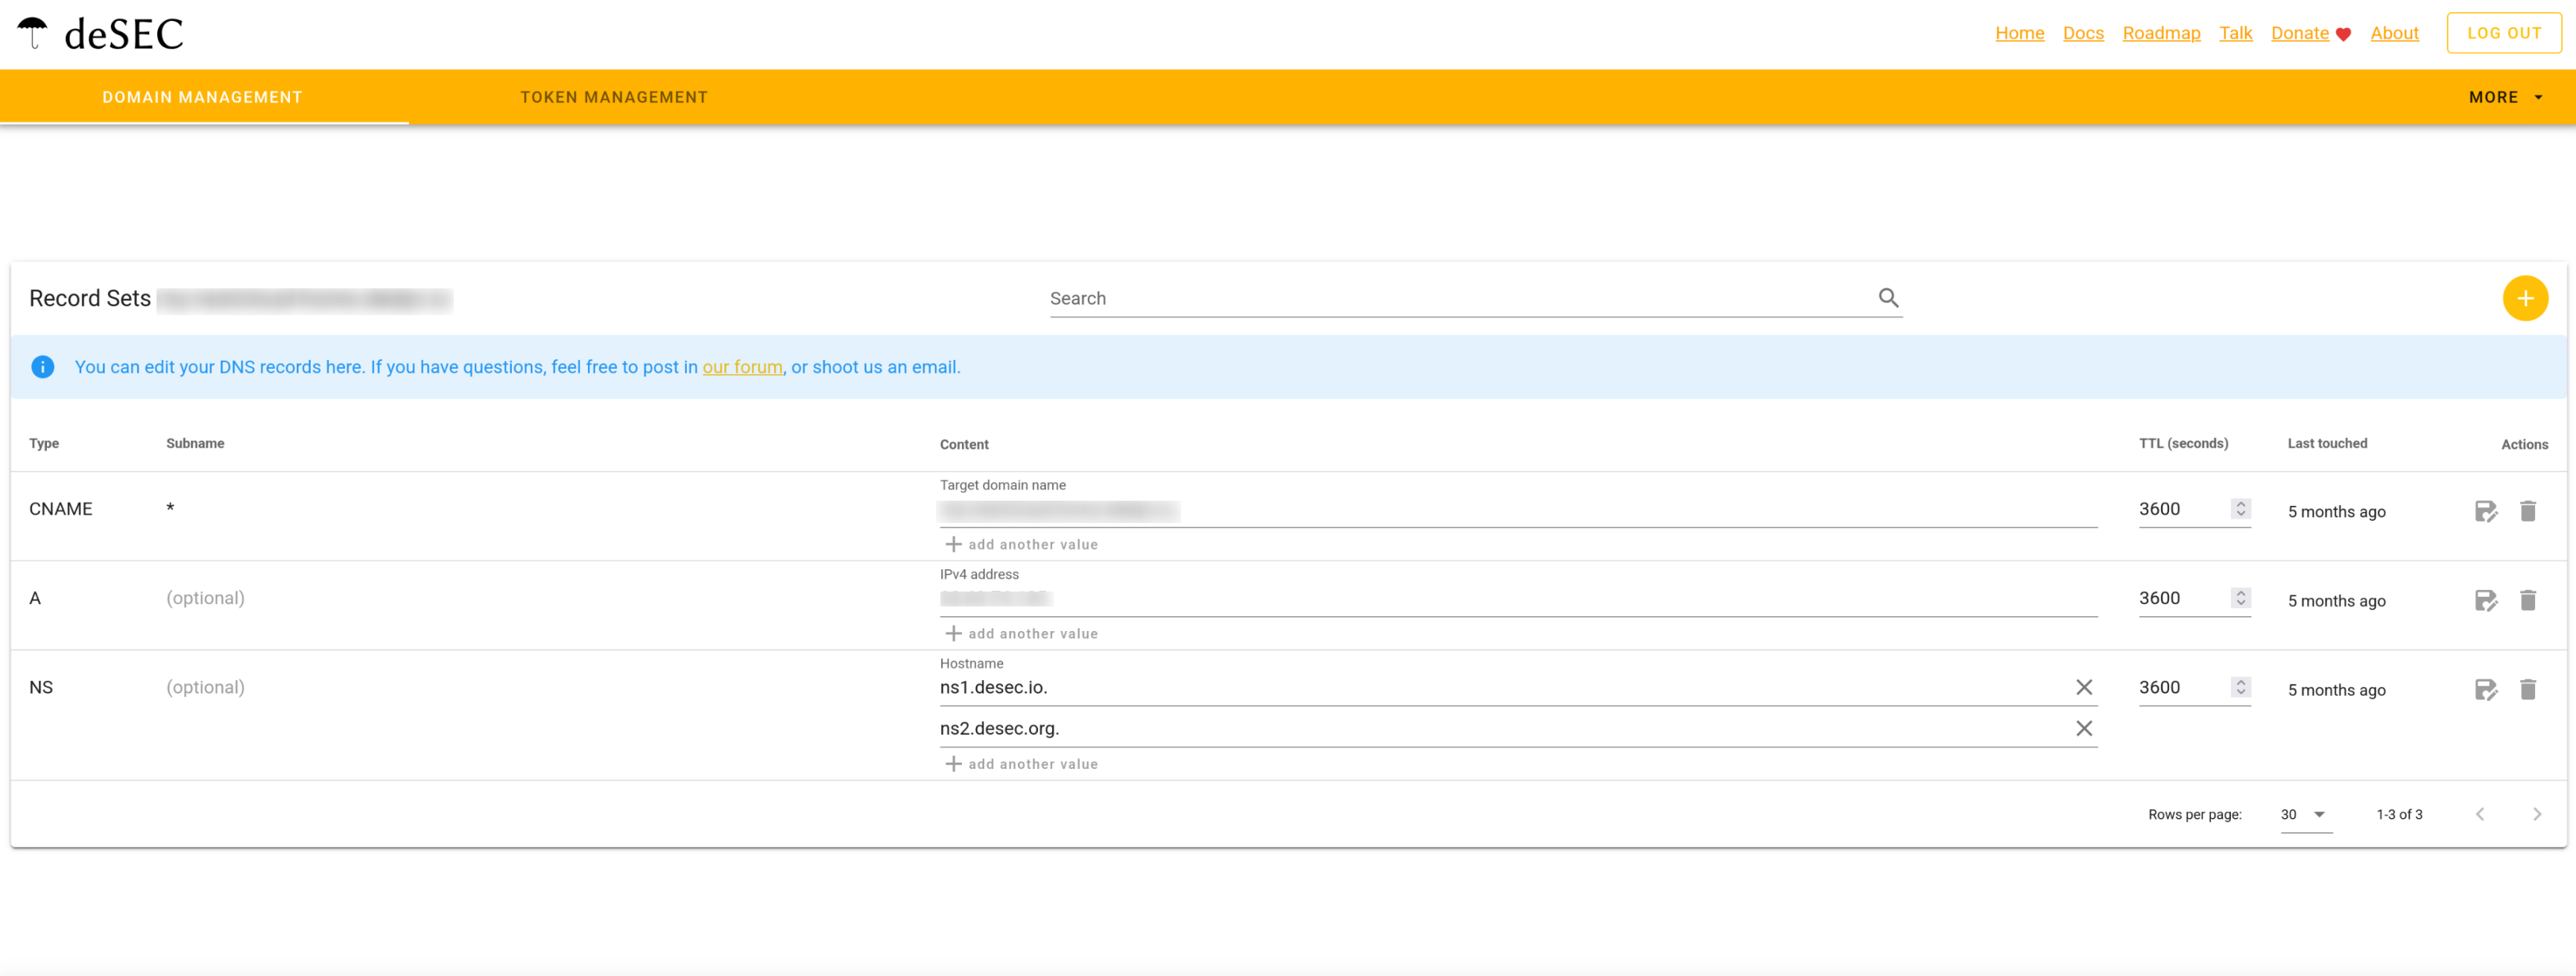Delete the A record set
This screenshot has width=2576, height=976.
point(2527,601)
